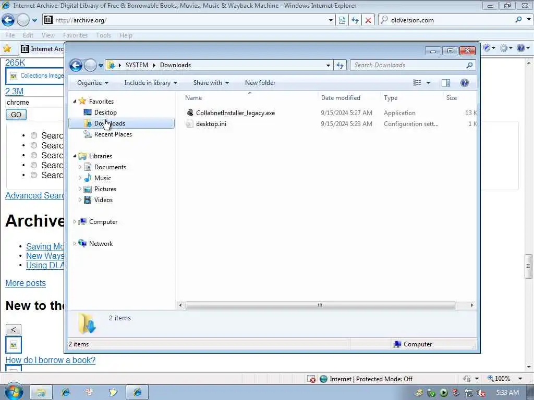Stop page loading with red X
Image resolution: width=534 pixels, height=400 pixels.
tap(368, 20)
